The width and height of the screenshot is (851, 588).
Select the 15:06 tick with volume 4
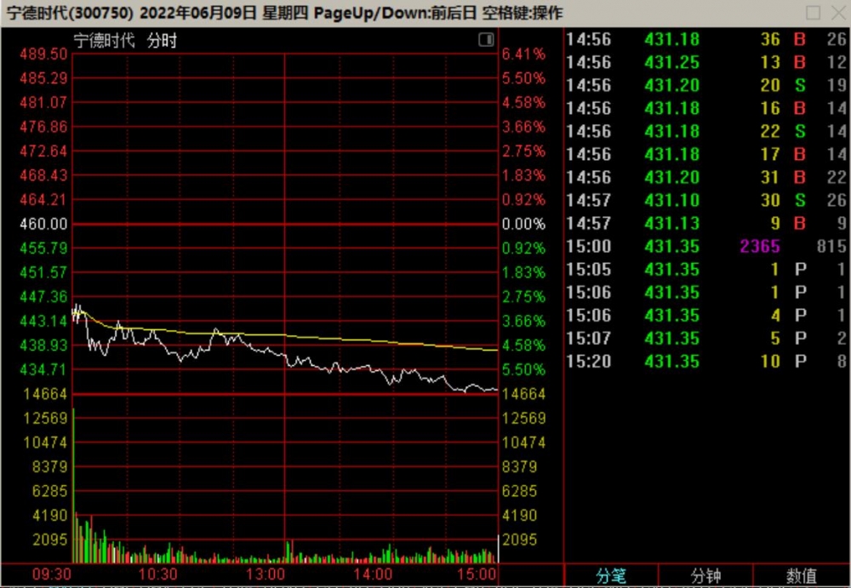[x=706, y=316]
